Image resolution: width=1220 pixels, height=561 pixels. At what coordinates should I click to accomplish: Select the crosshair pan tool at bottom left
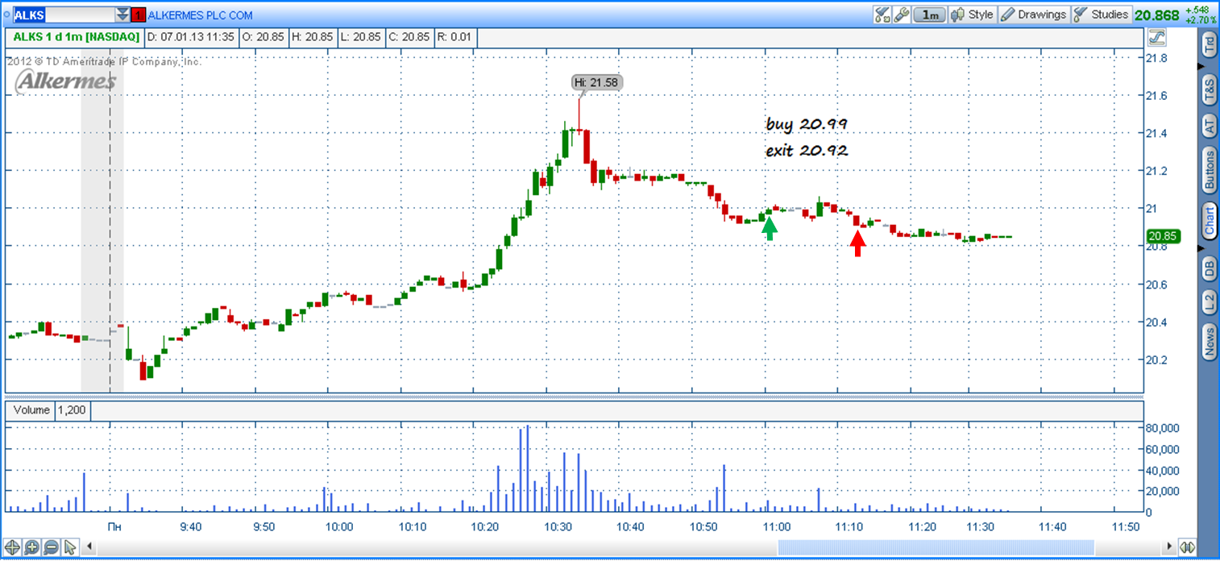(x=13, y=546)
